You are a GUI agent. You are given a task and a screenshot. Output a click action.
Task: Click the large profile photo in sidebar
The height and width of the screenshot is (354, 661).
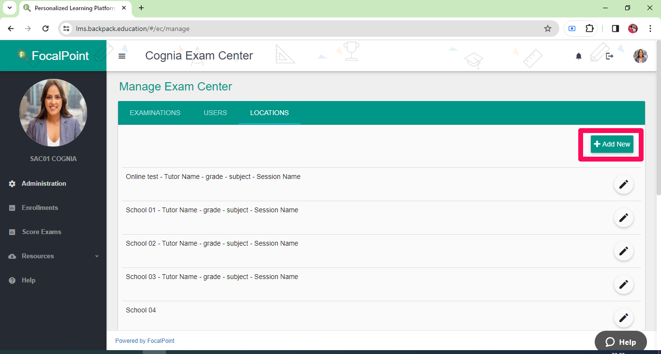pyautogui.click(x=53, y=113)
